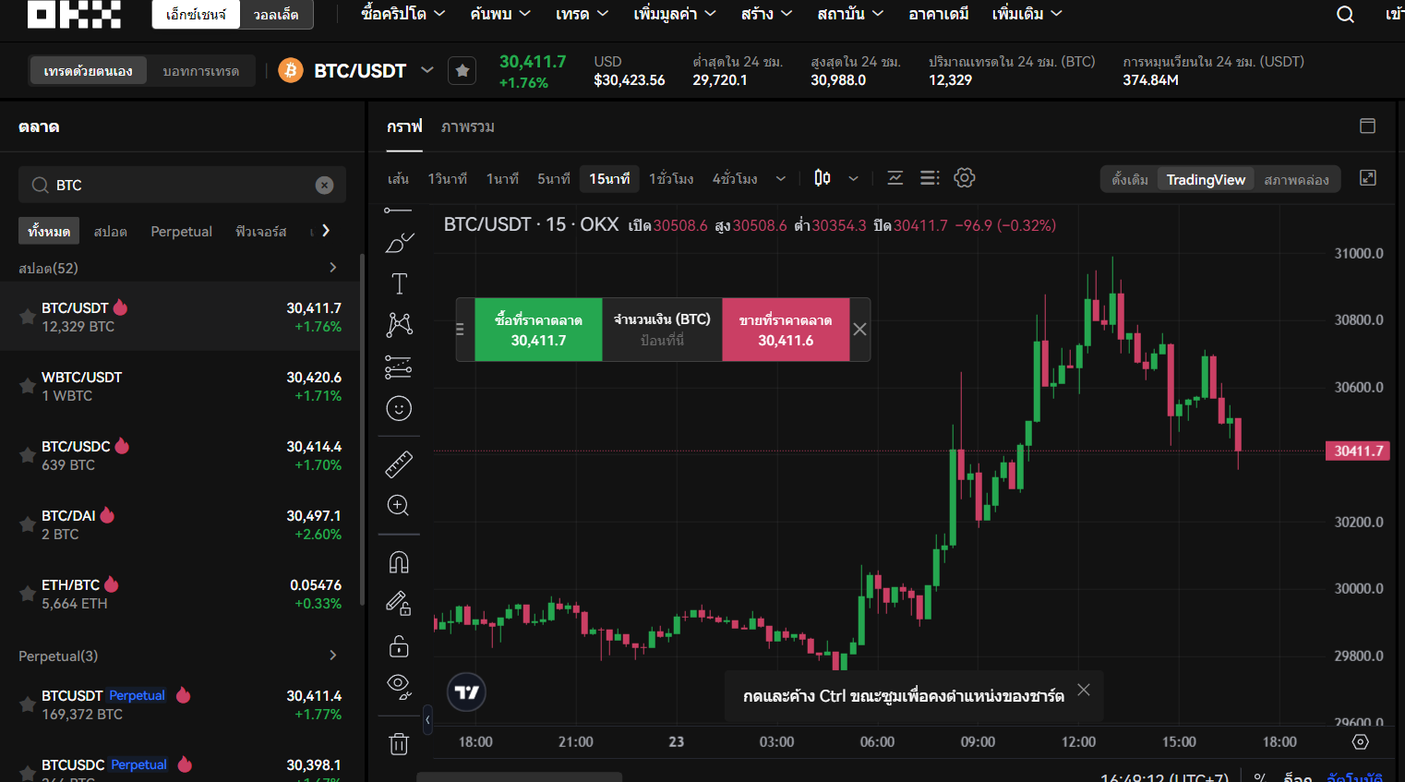Viewport: 1405px width, 782px height.
Task: Expand the สปอต(52) section
Action: pos(333,268)
